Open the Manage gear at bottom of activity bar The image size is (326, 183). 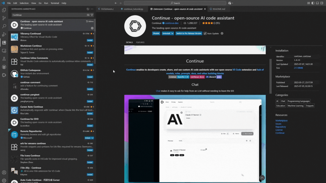coord(4,180)
